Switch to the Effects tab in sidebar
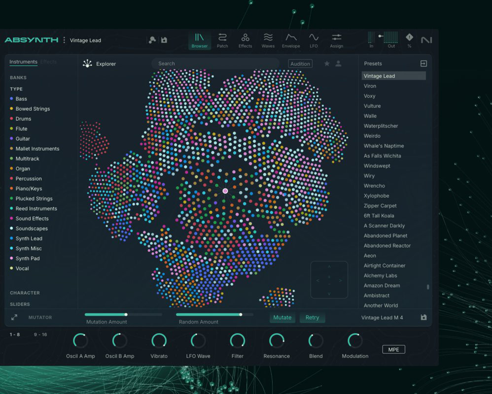Image resolution: width=492 pixels, height=394 pixels. coord(48,62)
